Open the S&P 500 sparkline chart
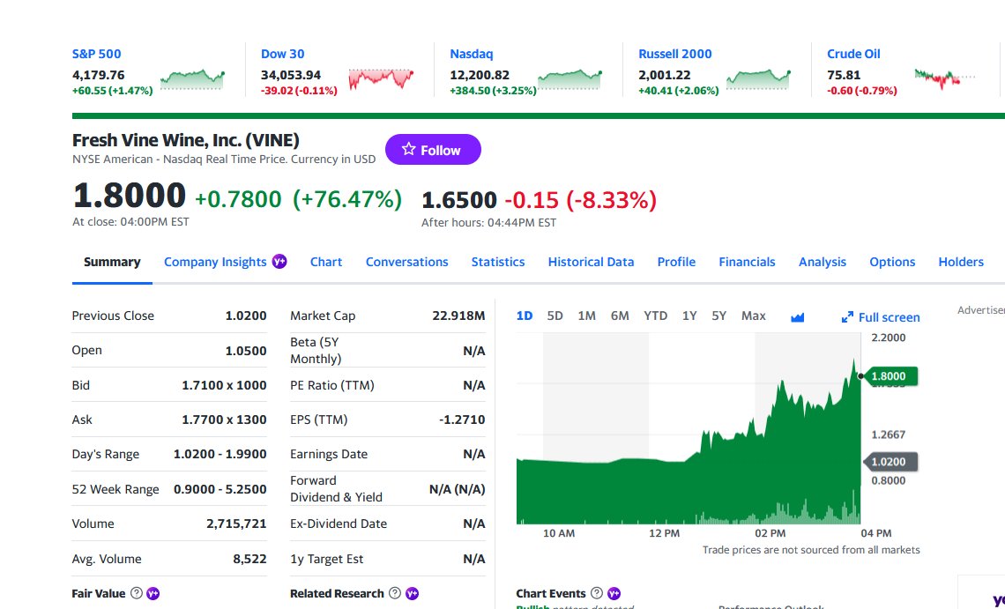The width and height of the screenshot is (1005, 609). click(192, 78)
